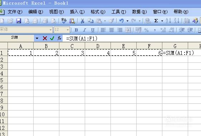The image size is (201, 136).
Task: Expand the font size 12 dropdown
Action: (68, 30)
